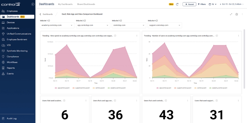Switch to Shared Dashboards tab
The height and width of the screenshot is (123, 247).
(x=86, y=4)
